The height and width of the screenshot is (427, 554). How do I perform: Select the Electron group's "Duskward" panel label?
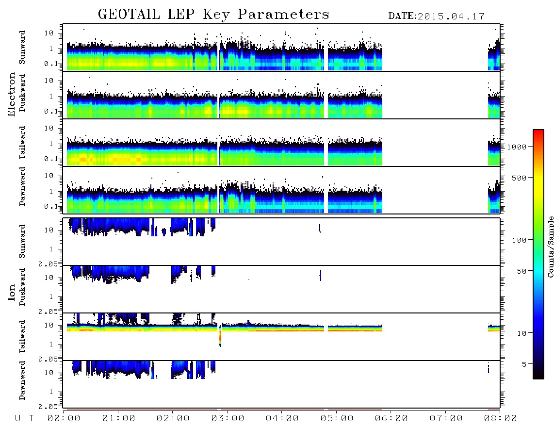point(22,93)
